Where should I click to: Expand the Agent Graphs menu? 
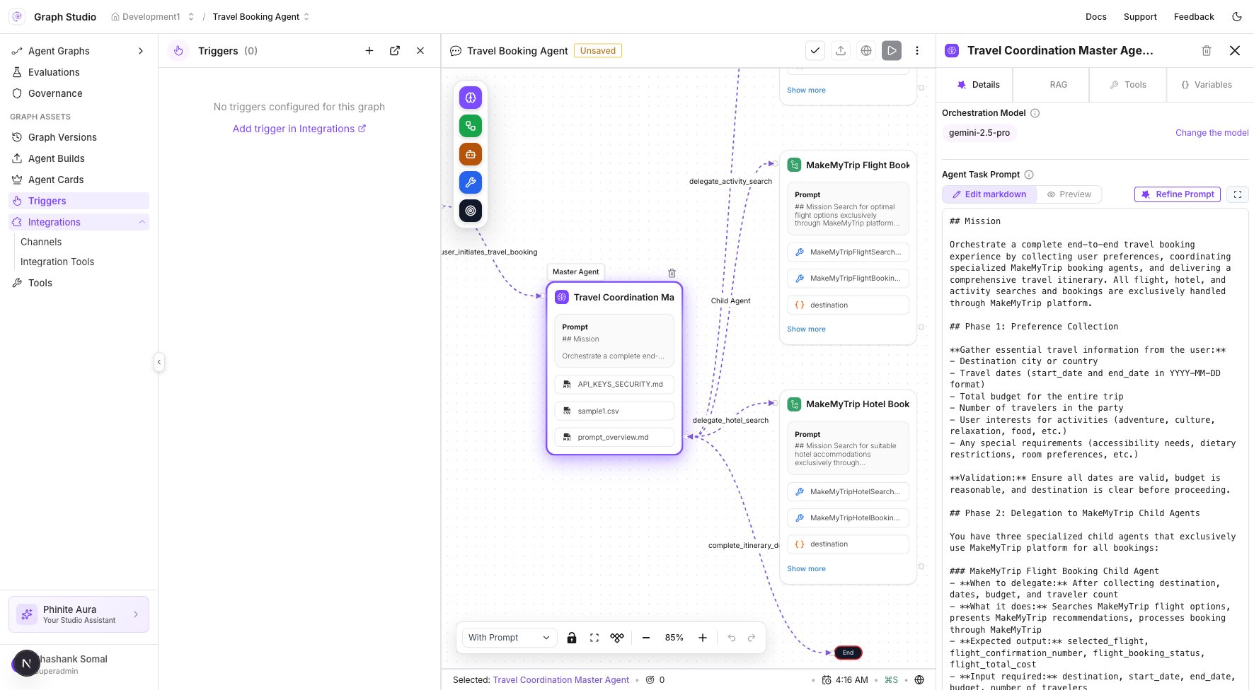(79, 51)
